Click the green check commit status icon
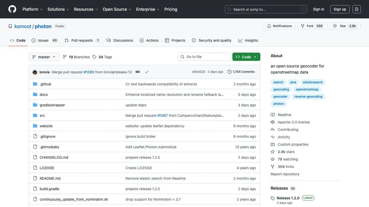Image resolution: width=369 pixels, height=207 pixels. 147,72
